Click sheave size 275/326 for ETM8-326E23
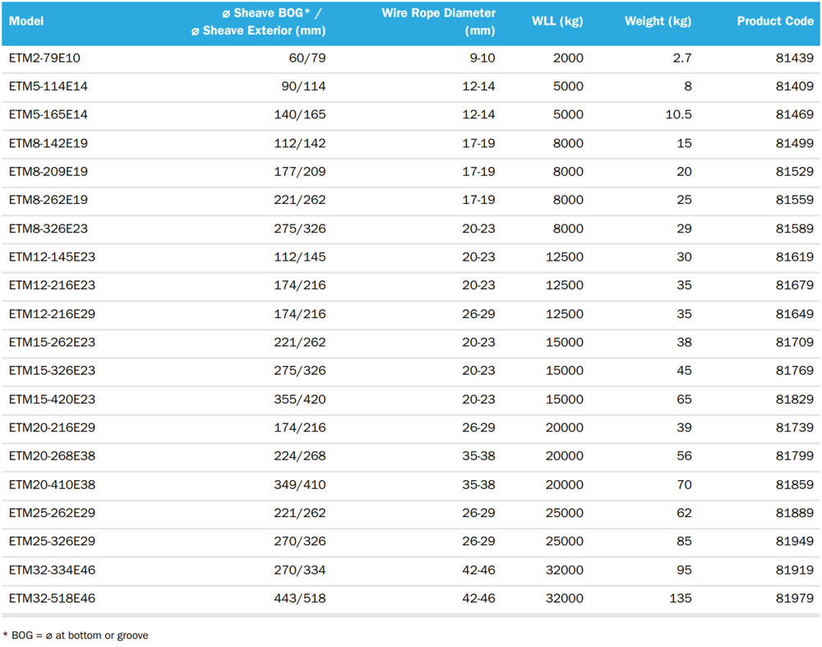 click(299, 229)
